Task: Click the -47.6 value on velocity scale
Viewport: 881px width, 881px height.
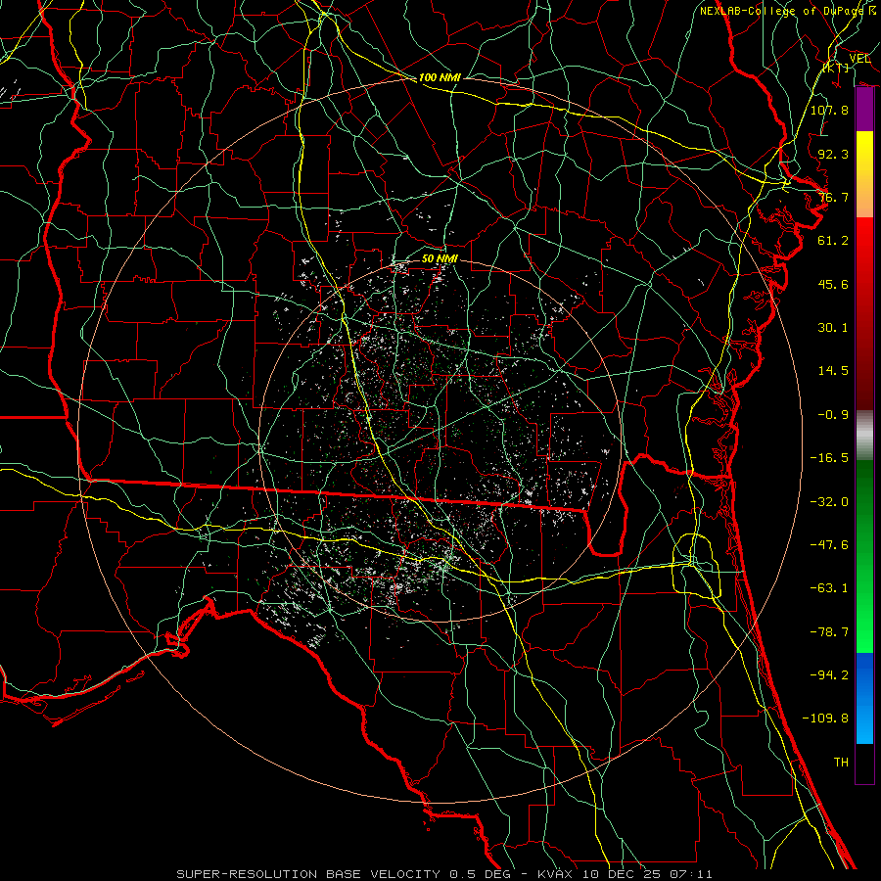Action: pos(829,545)
